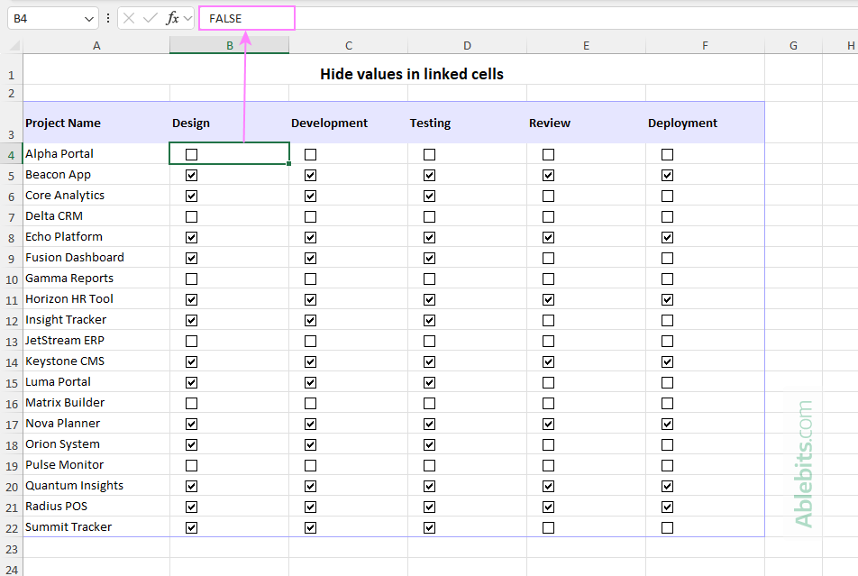858x576 pixels.
Task: Tick the Review checkbox for Fusion Dashboard
Action: (548, 258)
